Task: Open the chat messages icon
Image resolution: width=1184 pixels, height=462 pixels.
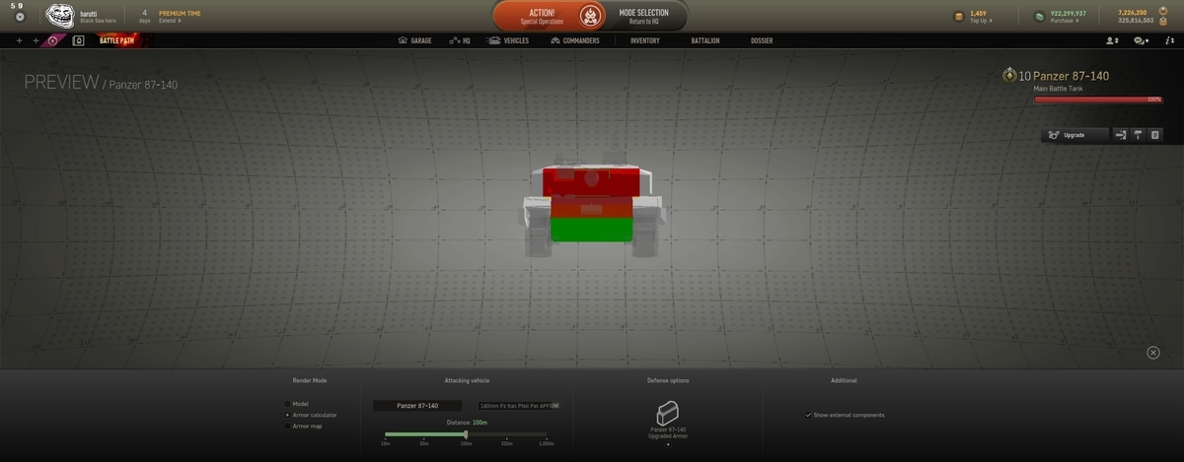Action: (x=1142, y=40)
